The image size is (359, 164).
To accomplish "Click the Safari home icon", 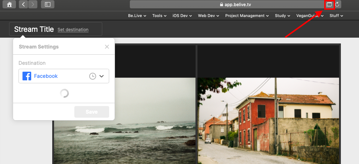I will pyautogui.click(x=9, y=4).
